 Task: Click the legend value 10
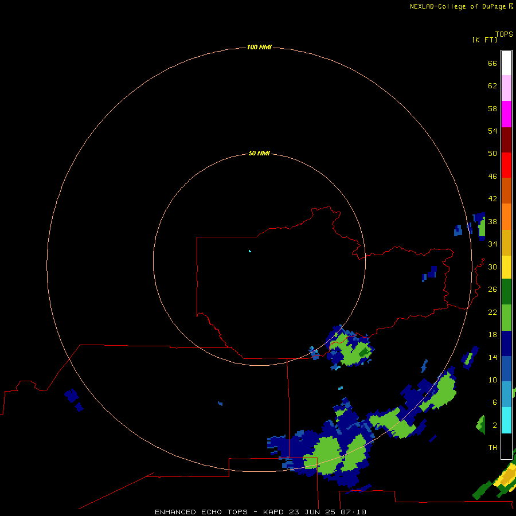pos(492,380)
